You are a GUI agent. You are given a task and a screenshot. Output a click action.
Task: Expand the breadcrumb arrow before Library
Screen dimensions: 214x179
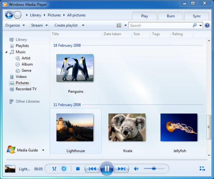point(27,15)
